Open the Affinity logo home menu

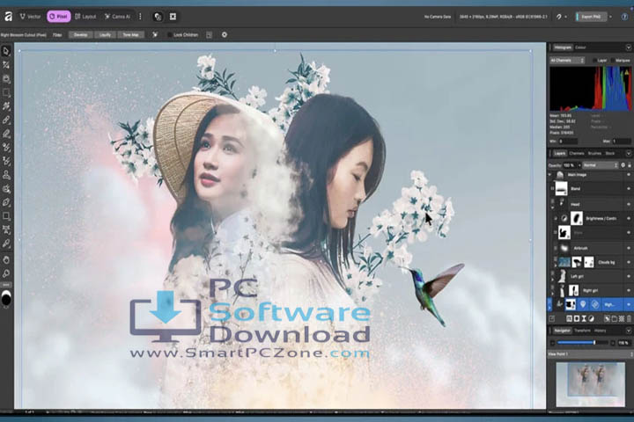(8, 17)
